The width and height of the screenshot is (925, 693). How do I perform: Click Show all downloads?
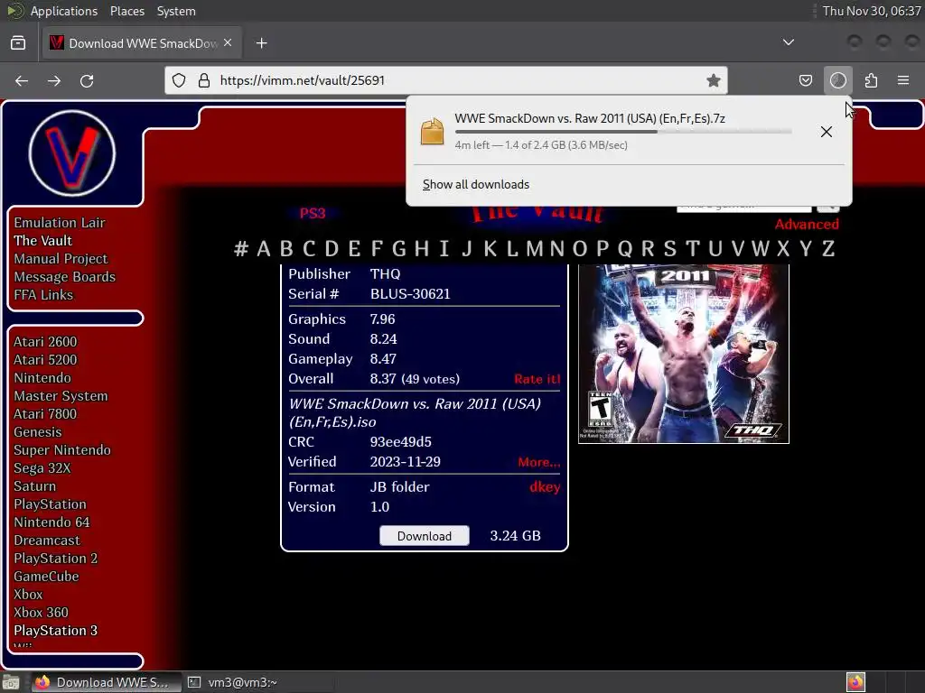[475, 184]
